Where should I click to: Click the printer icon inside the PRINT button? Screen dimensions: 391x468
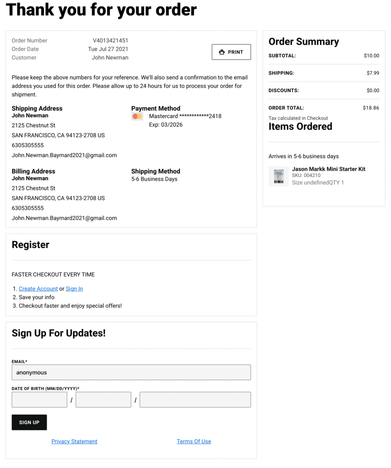(x=221, y=52)
